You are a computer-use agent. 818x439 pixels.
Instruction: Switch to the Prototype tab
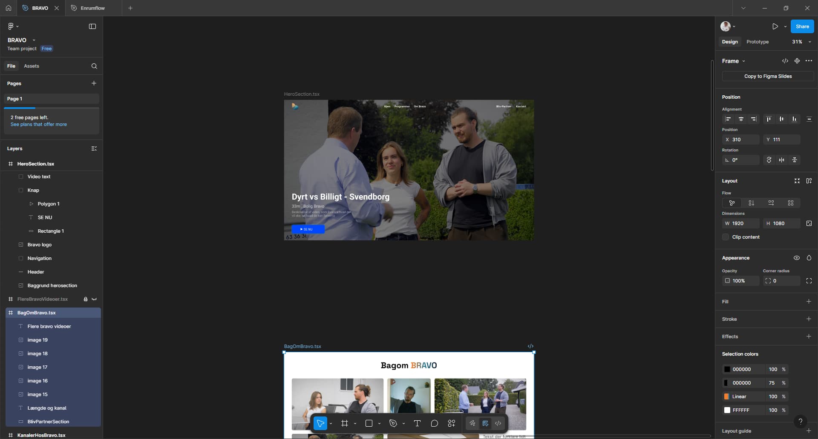point(757,42)
